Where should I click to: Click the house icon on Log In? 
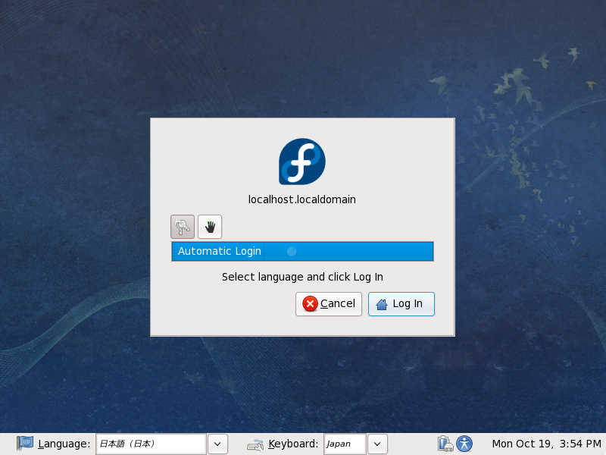click(x=382, y=304)
